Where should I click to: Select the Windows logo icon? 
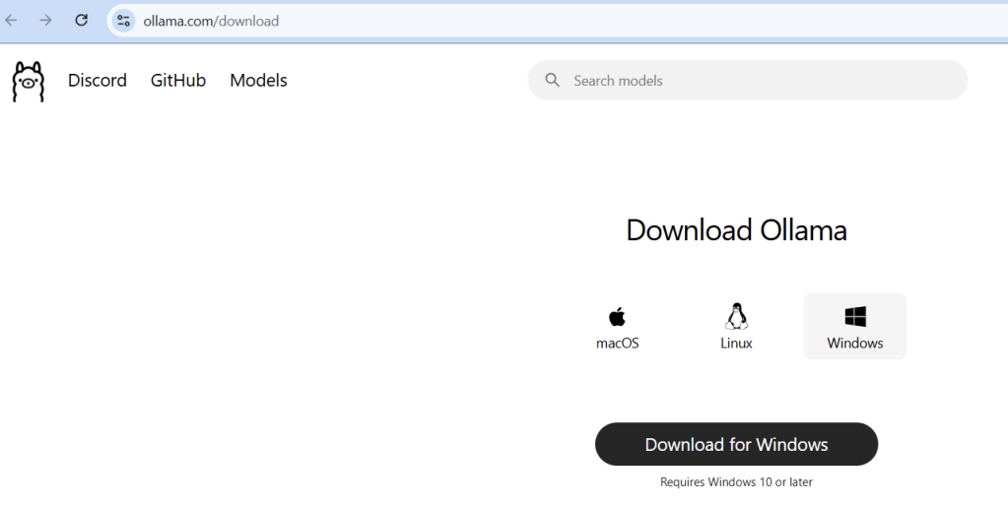click(x=855, y=316)
